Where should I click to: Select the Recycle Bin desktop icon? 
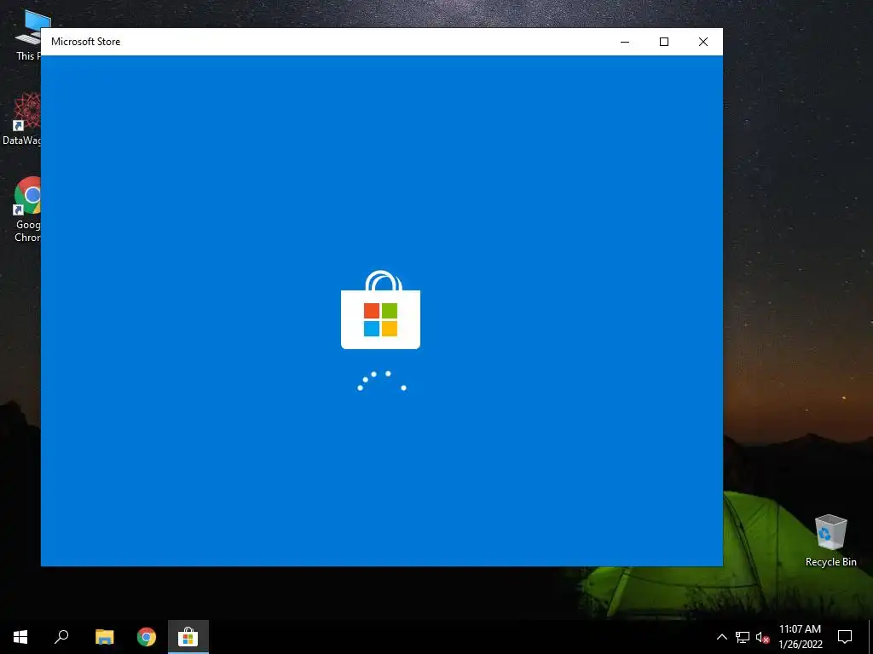coord(830,541)
